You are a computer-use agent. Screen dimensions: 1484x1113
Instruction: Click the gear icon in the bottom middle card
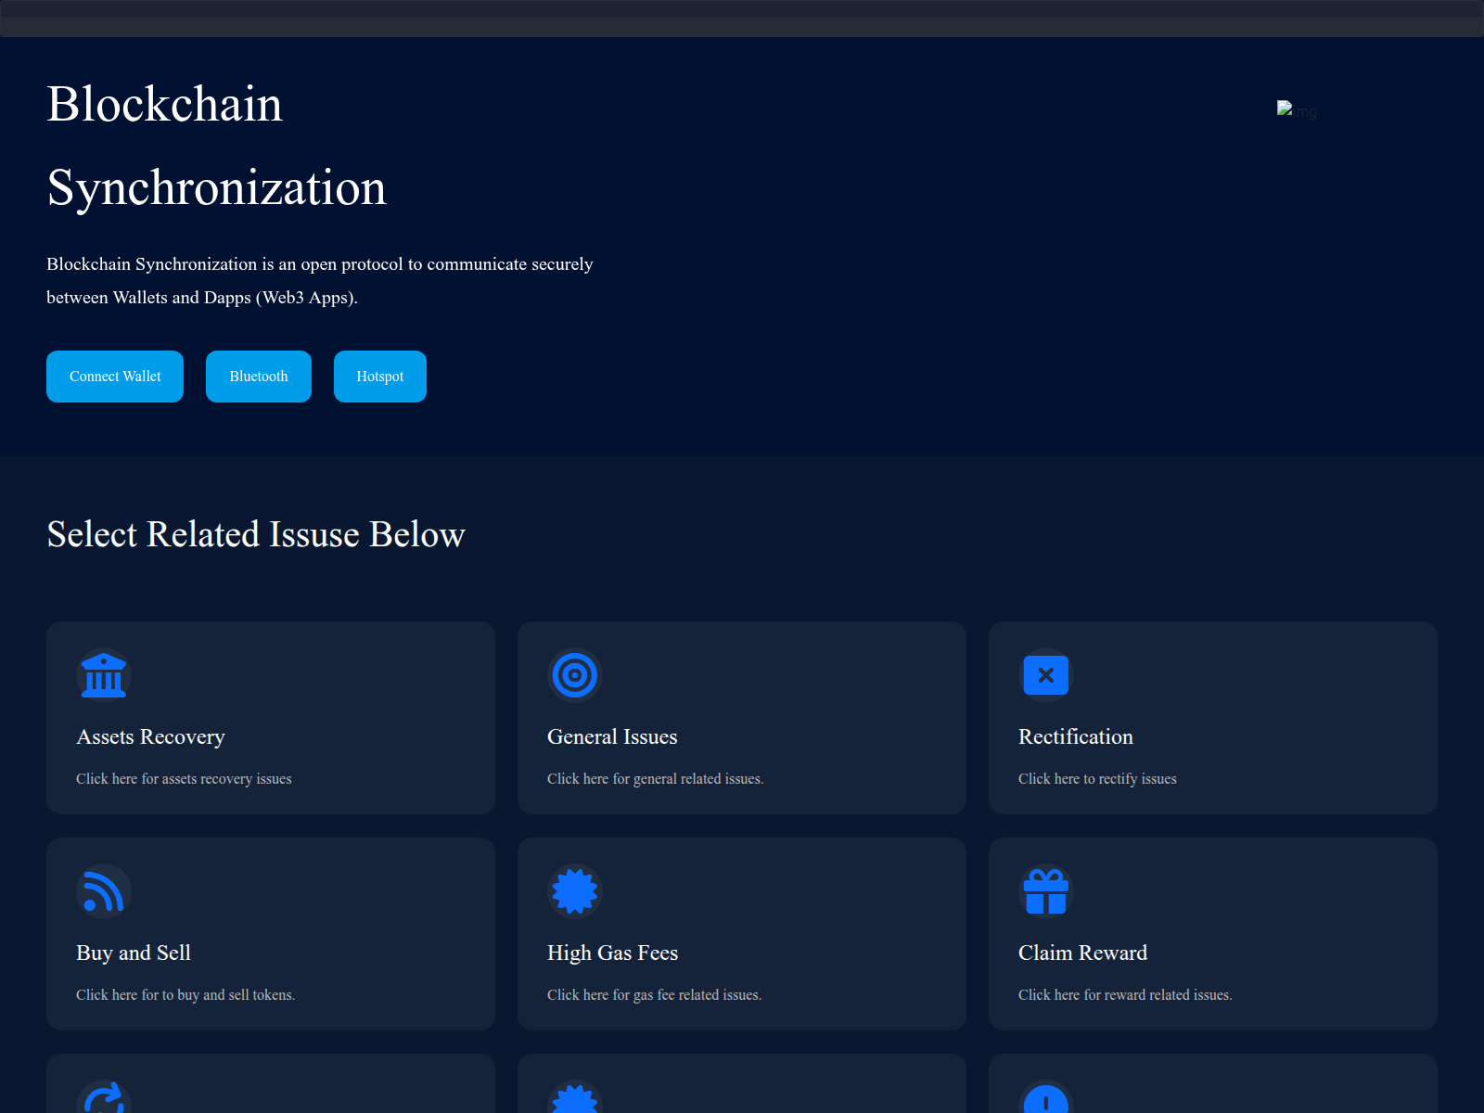click(x=575, y=1102)
